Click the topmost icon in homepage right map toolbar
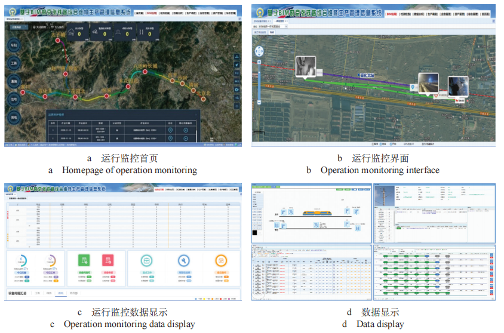504x333 pixels. coord(237,57)
